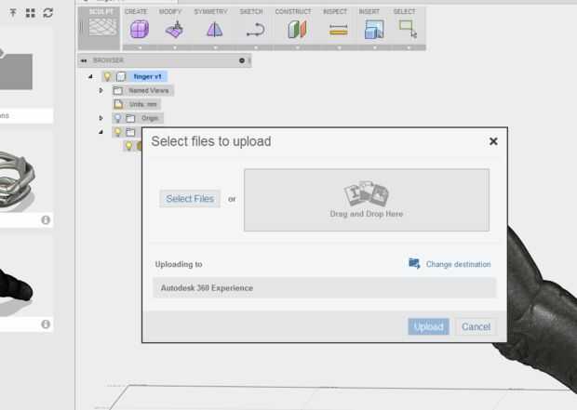Click the Select Files button
The image size is (577, 410).
[190, 199]
